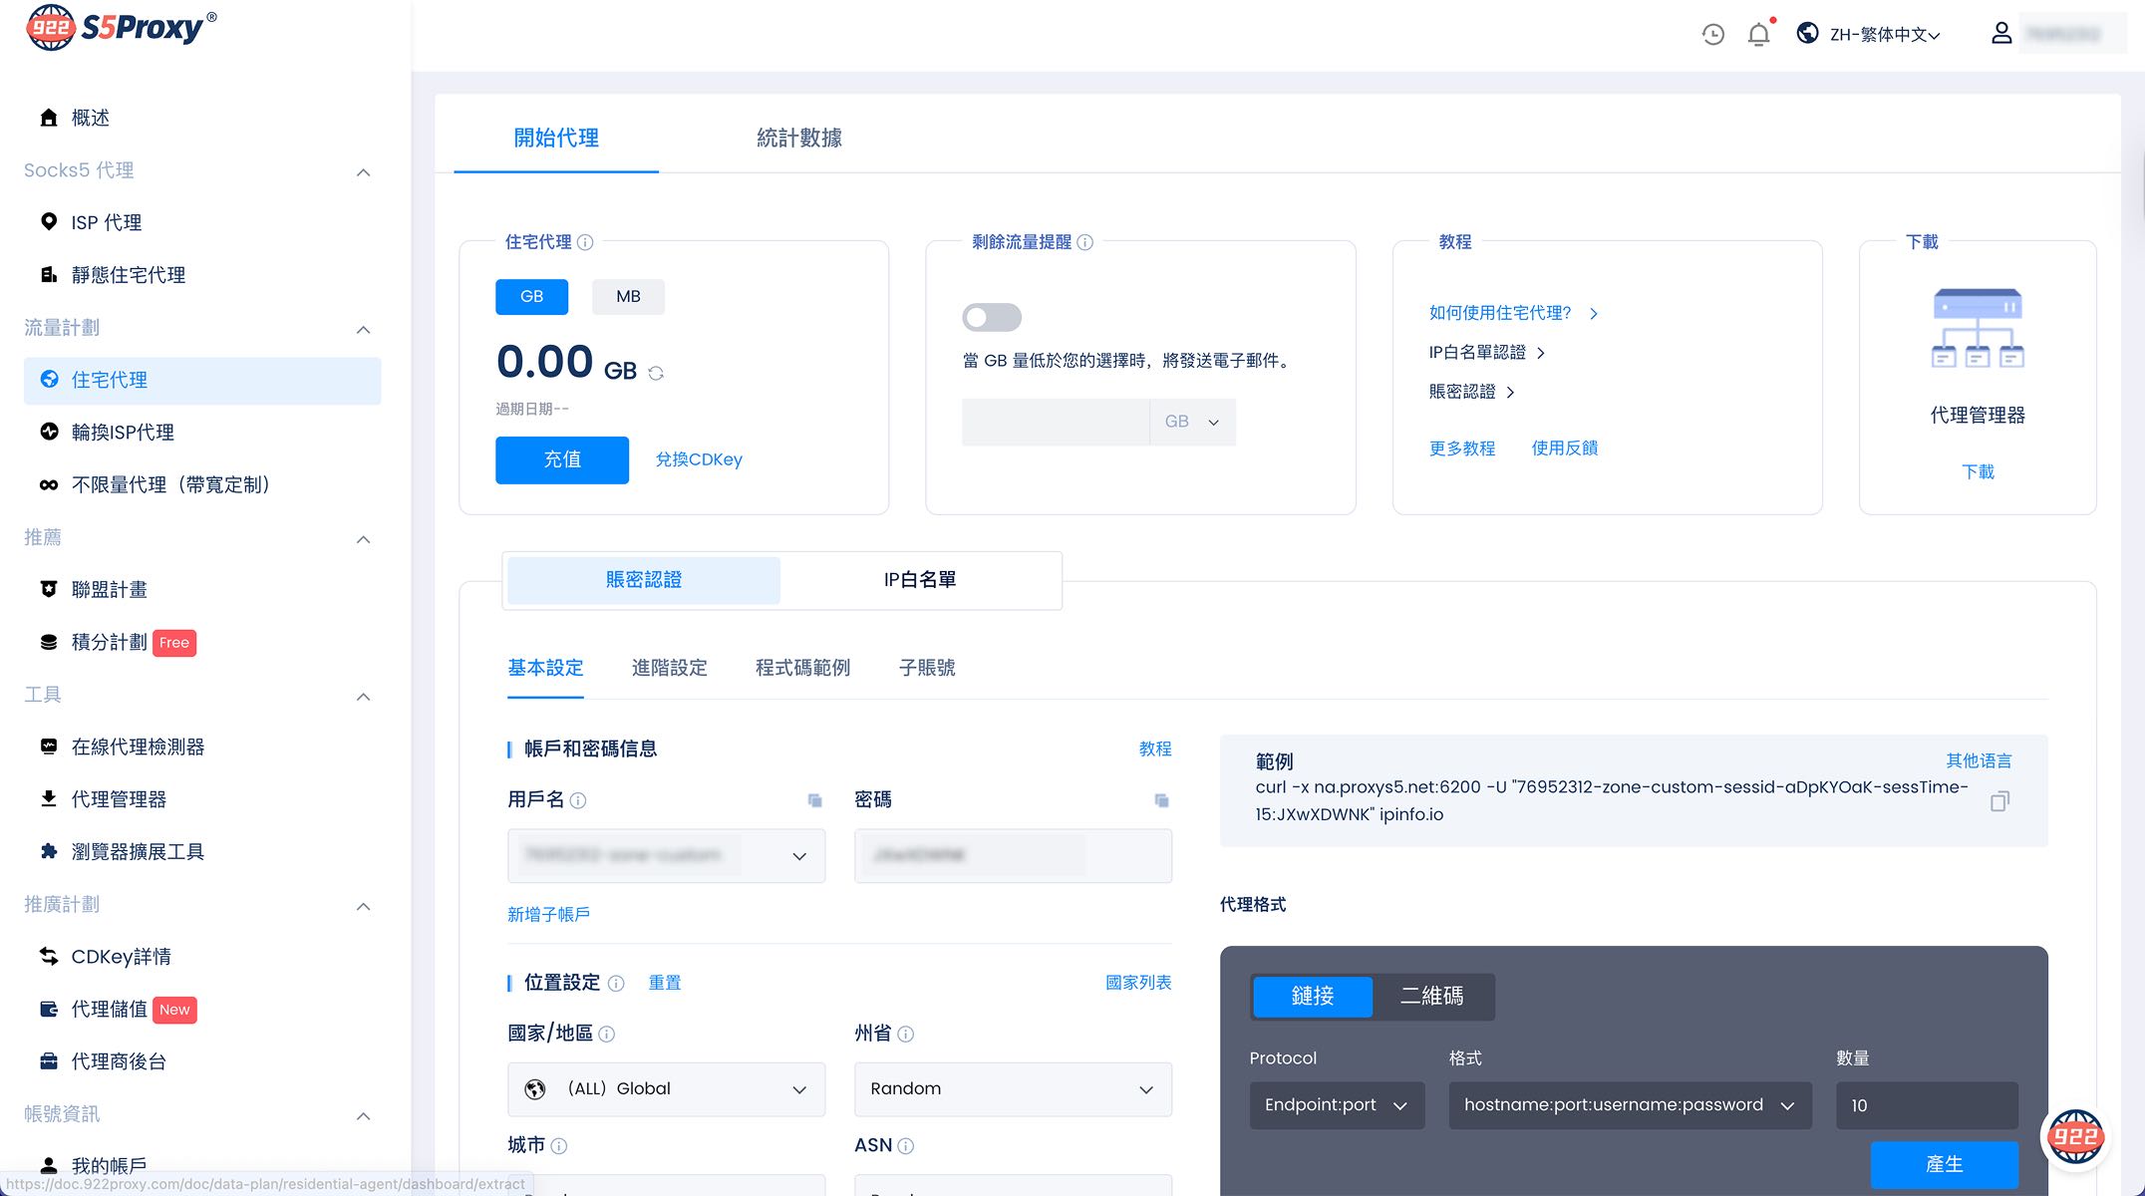Screen dimensions: 2145x1196
Task: Click the notification bell icon
Action: pyautogui.click(x=1758, y=35)
